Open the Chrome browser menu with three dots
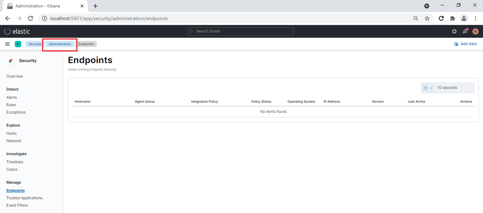The image size is (483, 213). tap(475, 18)
